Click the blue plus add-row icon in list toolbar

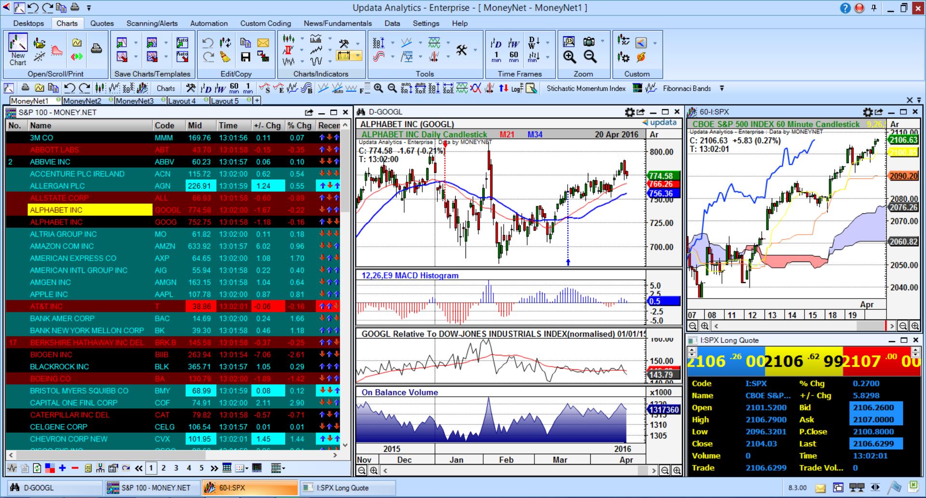pos(62,468)
